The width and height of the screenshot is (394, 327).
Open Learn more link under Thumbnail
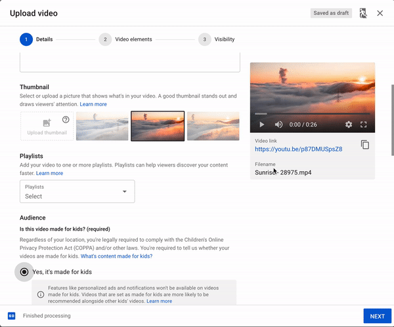coord(93,104)
